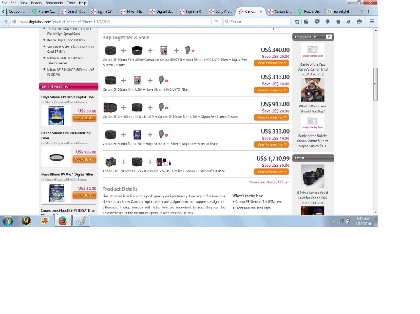The width and height of the screenshot is (420, 314).
Task: Open the File menu
Action: point(4,3)
